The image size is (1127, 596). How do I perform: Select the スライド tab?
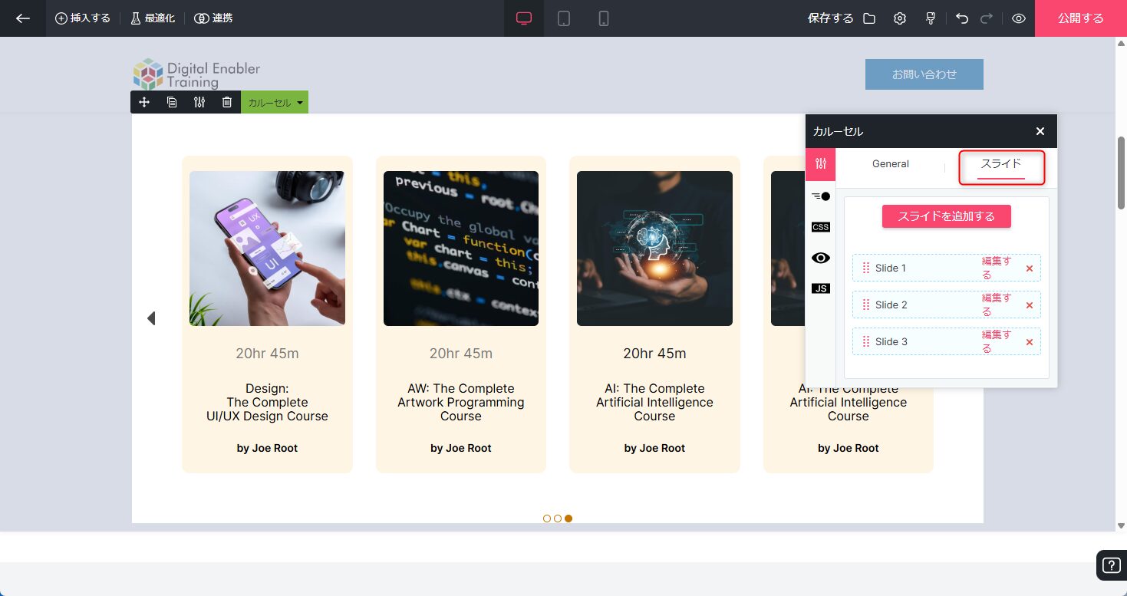[x=1000, y=164]
